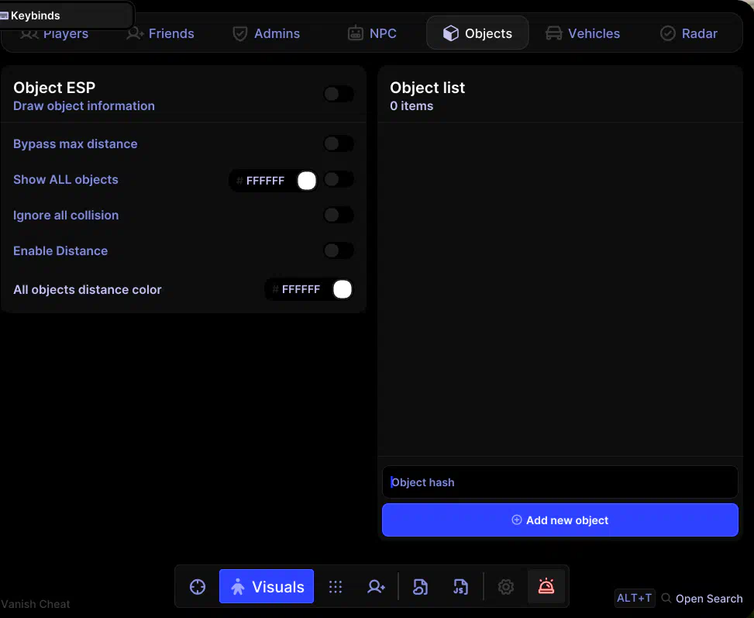Click the red siren alarm icon
754x618 pixels.
coord(546,587)
